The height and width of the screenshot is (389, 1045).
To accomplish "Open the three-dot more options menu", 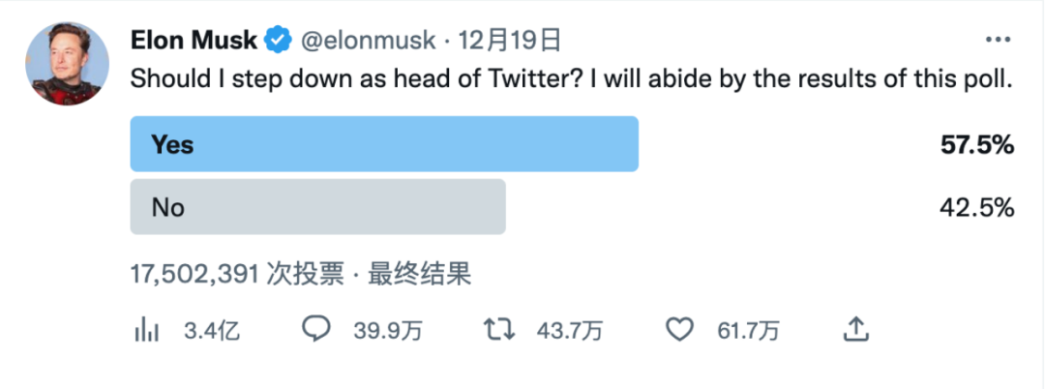I will (998, 40).
